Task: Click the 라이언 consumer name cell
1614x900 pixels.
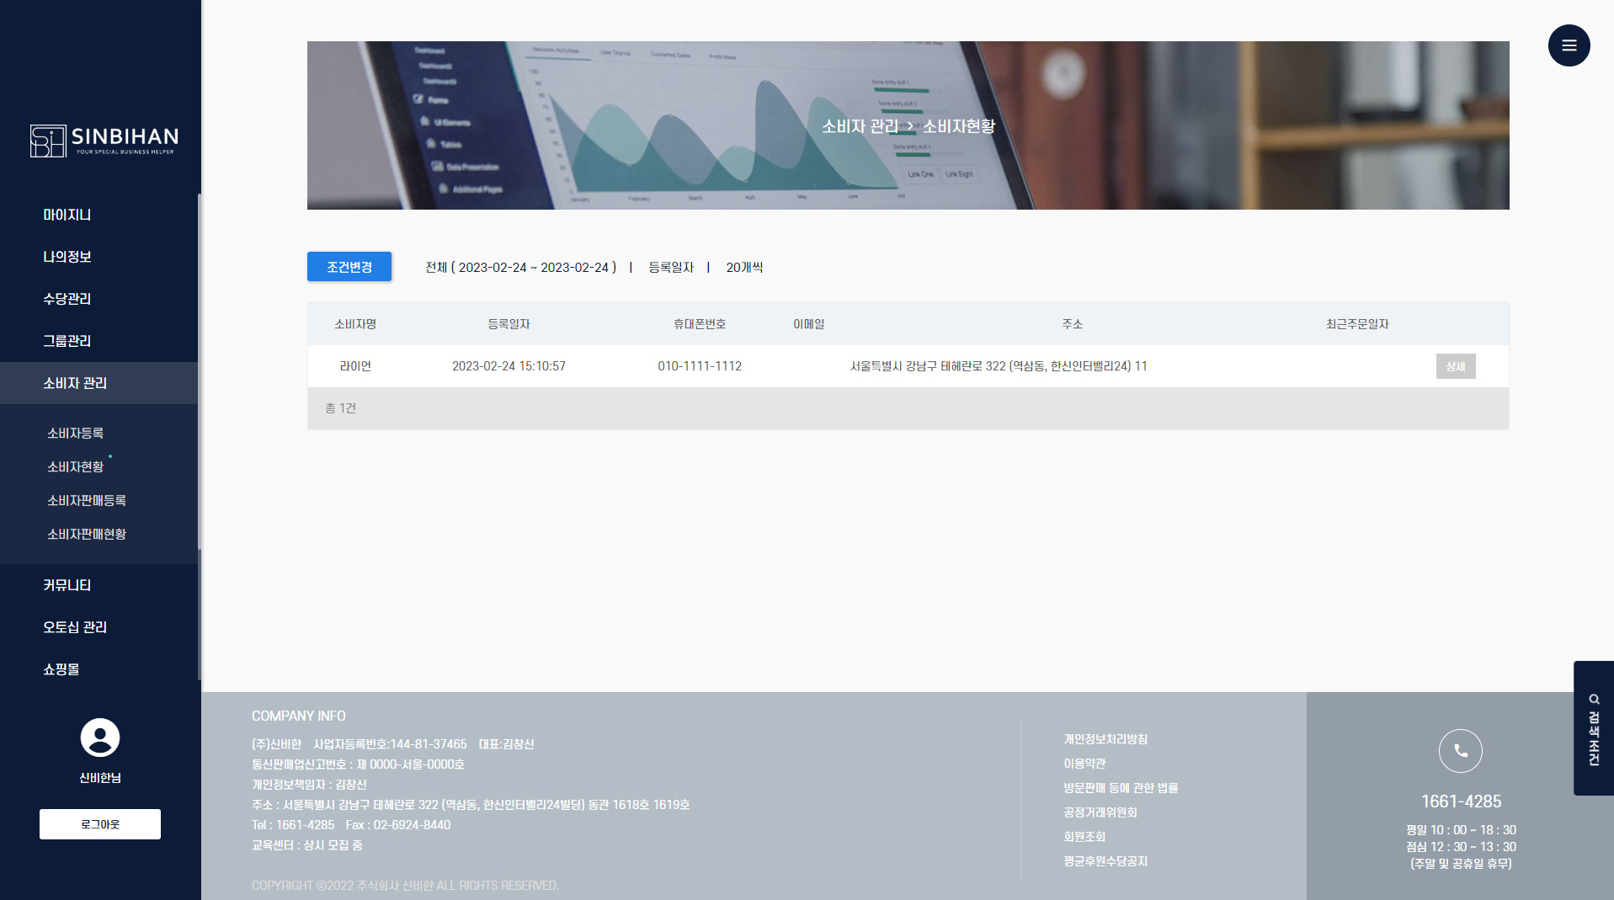Action: [x=355, y=366]
